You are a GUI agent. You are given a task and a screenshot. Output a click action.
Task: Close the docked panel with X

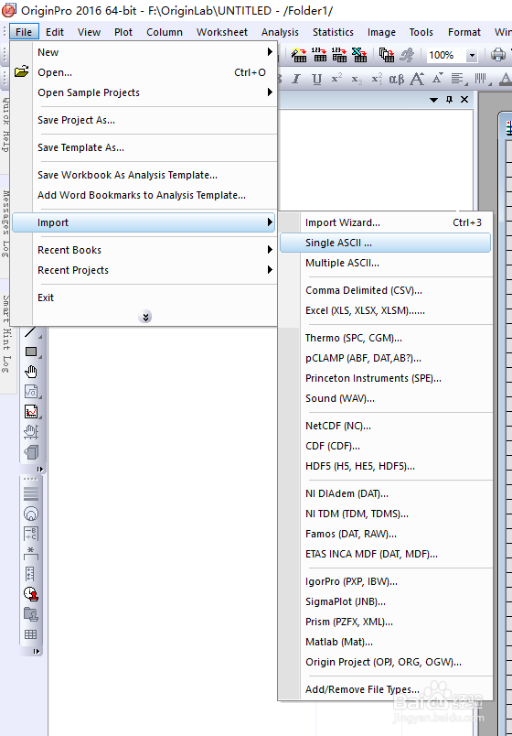pyautogui.click(x=464, y=100)
